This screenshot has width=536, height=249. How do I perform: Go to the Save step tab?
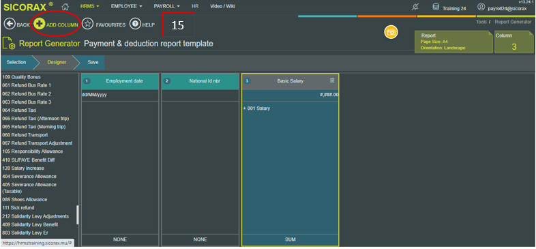click(x=93, y=62)
